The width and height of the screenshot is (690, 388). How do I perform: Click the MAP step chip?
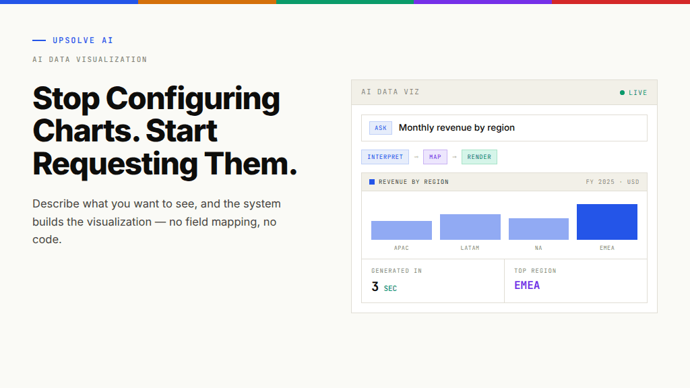435,157
